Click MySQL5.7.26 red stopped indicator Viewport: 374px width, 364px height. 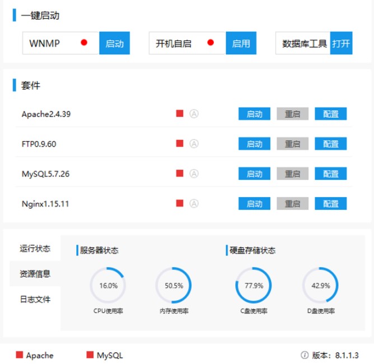click(180, 173)
